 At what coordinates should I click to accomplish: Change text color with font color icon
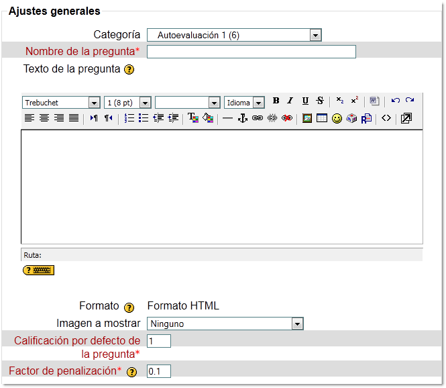click(193, 118)
